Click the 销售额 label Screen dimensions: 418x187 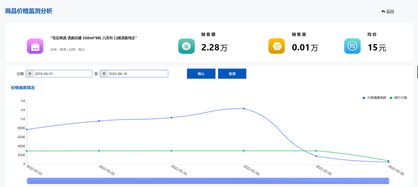pos(208,35)
